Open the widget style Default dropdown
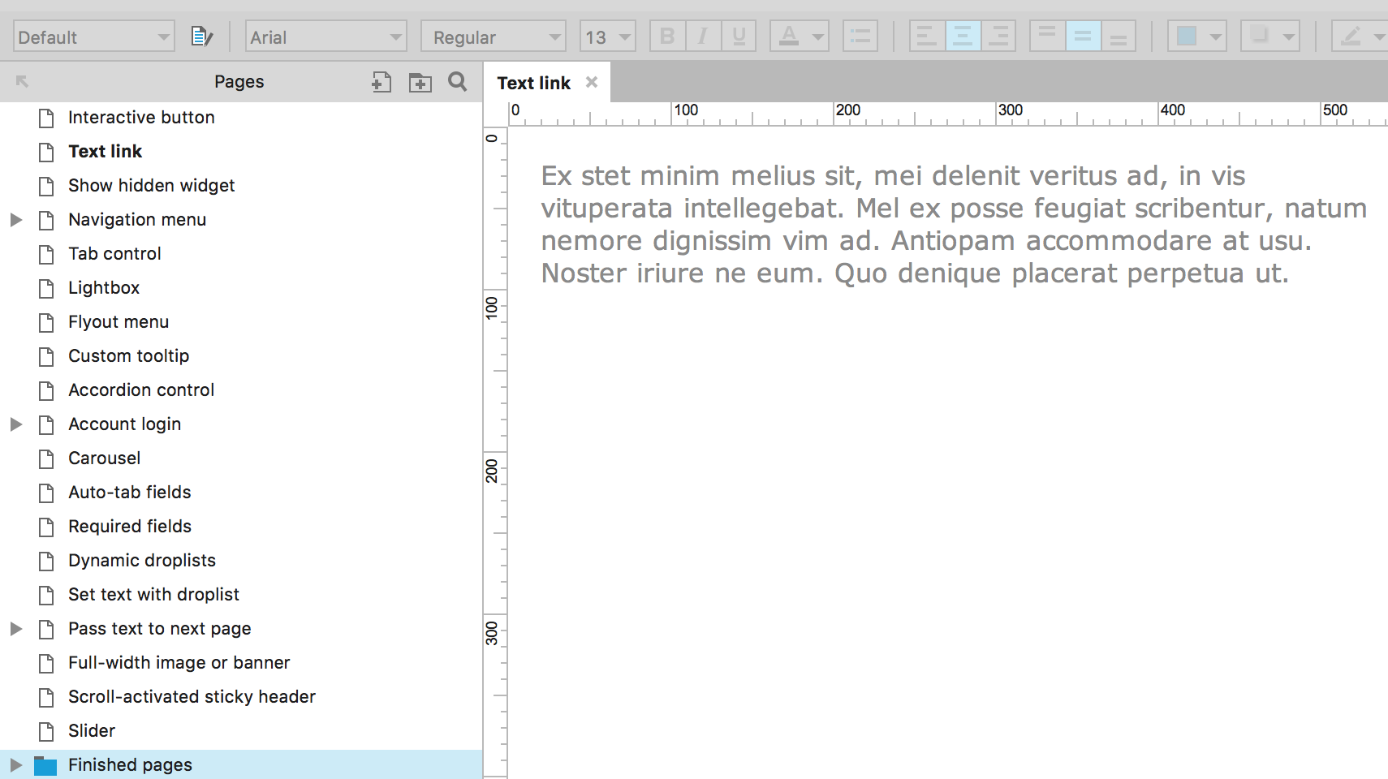This screenshot has height=779, width=1388. point(94,37)
